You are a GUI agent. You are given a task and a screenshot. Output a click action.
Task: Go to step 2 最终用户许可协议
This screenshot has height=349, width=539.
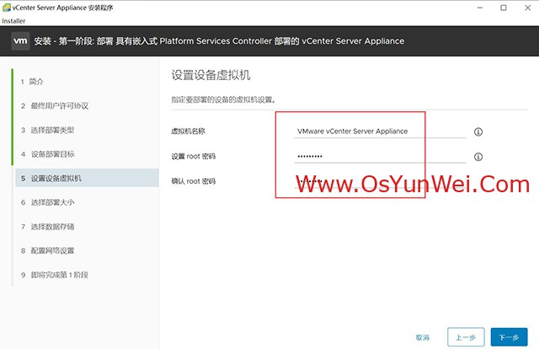(x=54, y=105)
